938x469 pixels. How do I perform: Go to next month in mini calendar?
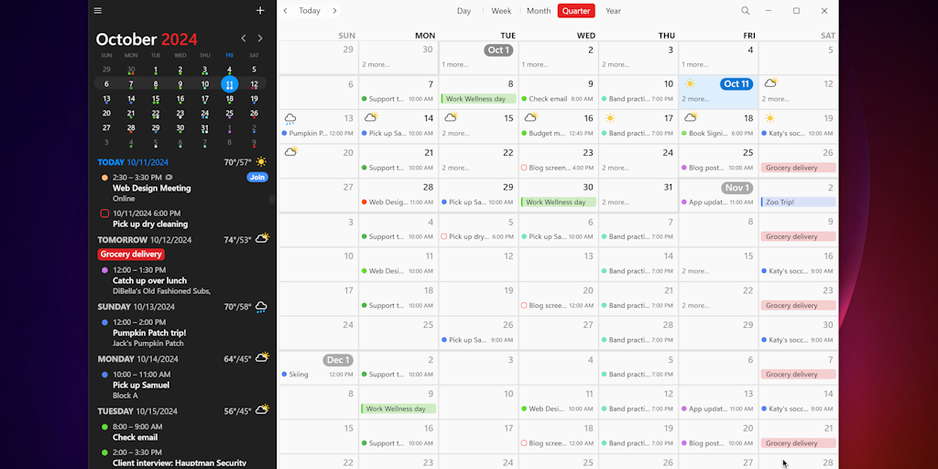(260, 38)
